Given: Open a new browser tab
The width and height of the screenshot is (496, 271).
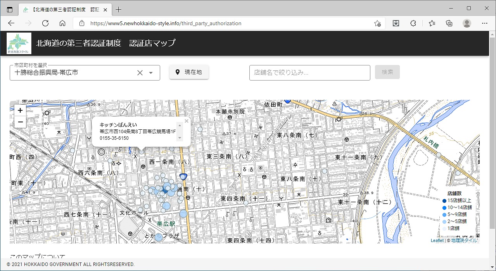Looking at the screenshot, I should [x=119, y=10].
